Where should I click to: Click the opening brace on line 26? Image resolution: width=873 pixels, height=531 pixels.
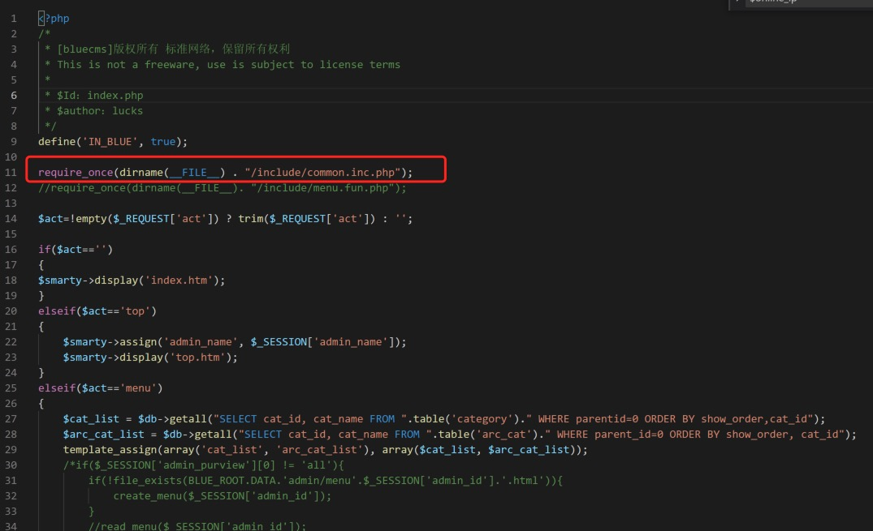point(41,404)
